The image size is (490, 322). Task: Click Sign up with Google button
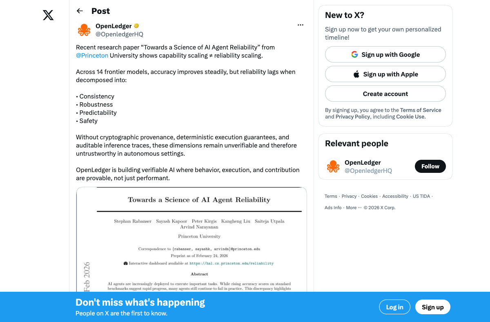coord(385,54)
